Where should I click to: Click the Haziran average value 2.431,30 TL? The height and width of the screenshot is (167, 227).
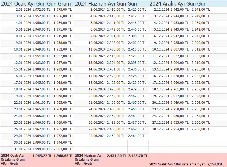pyautogui.click(x=116, y=156)
